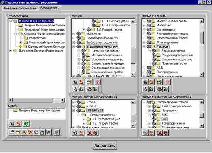Click Модули tree scrollbar down arrow
Screen dimensions: 212x153
tap(133, 74)
